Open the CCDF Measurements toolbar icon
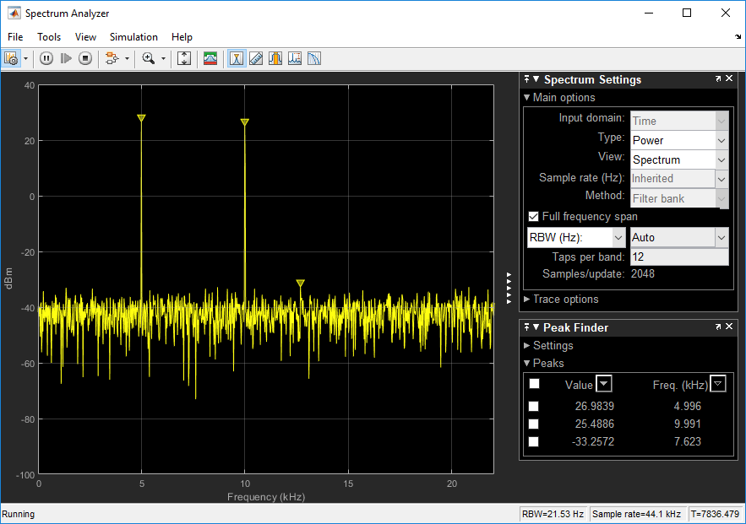Viewport: 746px width, 524px height. tap(314, 58)
